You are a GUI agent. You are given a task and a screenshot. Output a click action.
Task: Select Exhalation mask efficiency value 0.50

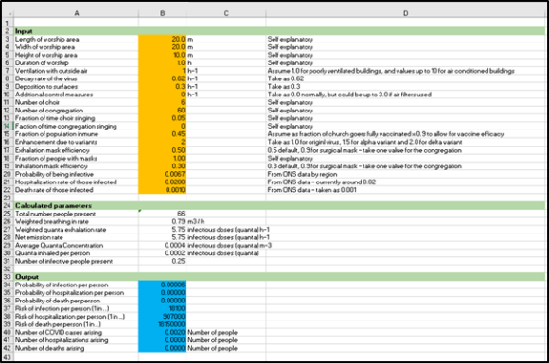pyautogui.click(x=163, y=150)
